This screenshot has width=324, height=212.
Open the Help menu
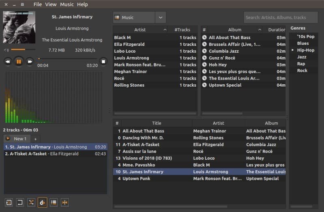point(82,4)
